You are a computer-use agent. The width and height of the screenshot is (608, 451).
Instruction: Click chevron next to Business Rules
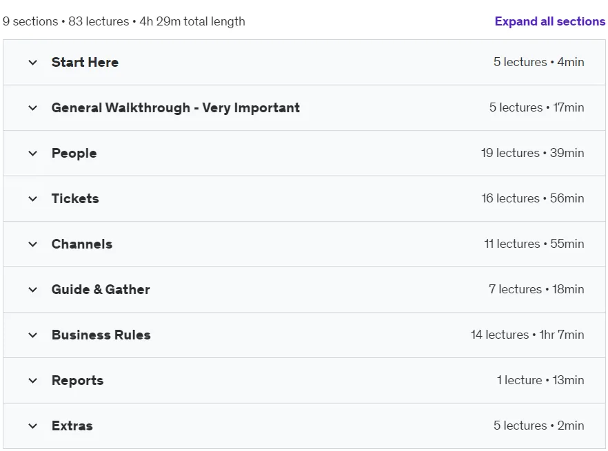click(x=33, y=335)
